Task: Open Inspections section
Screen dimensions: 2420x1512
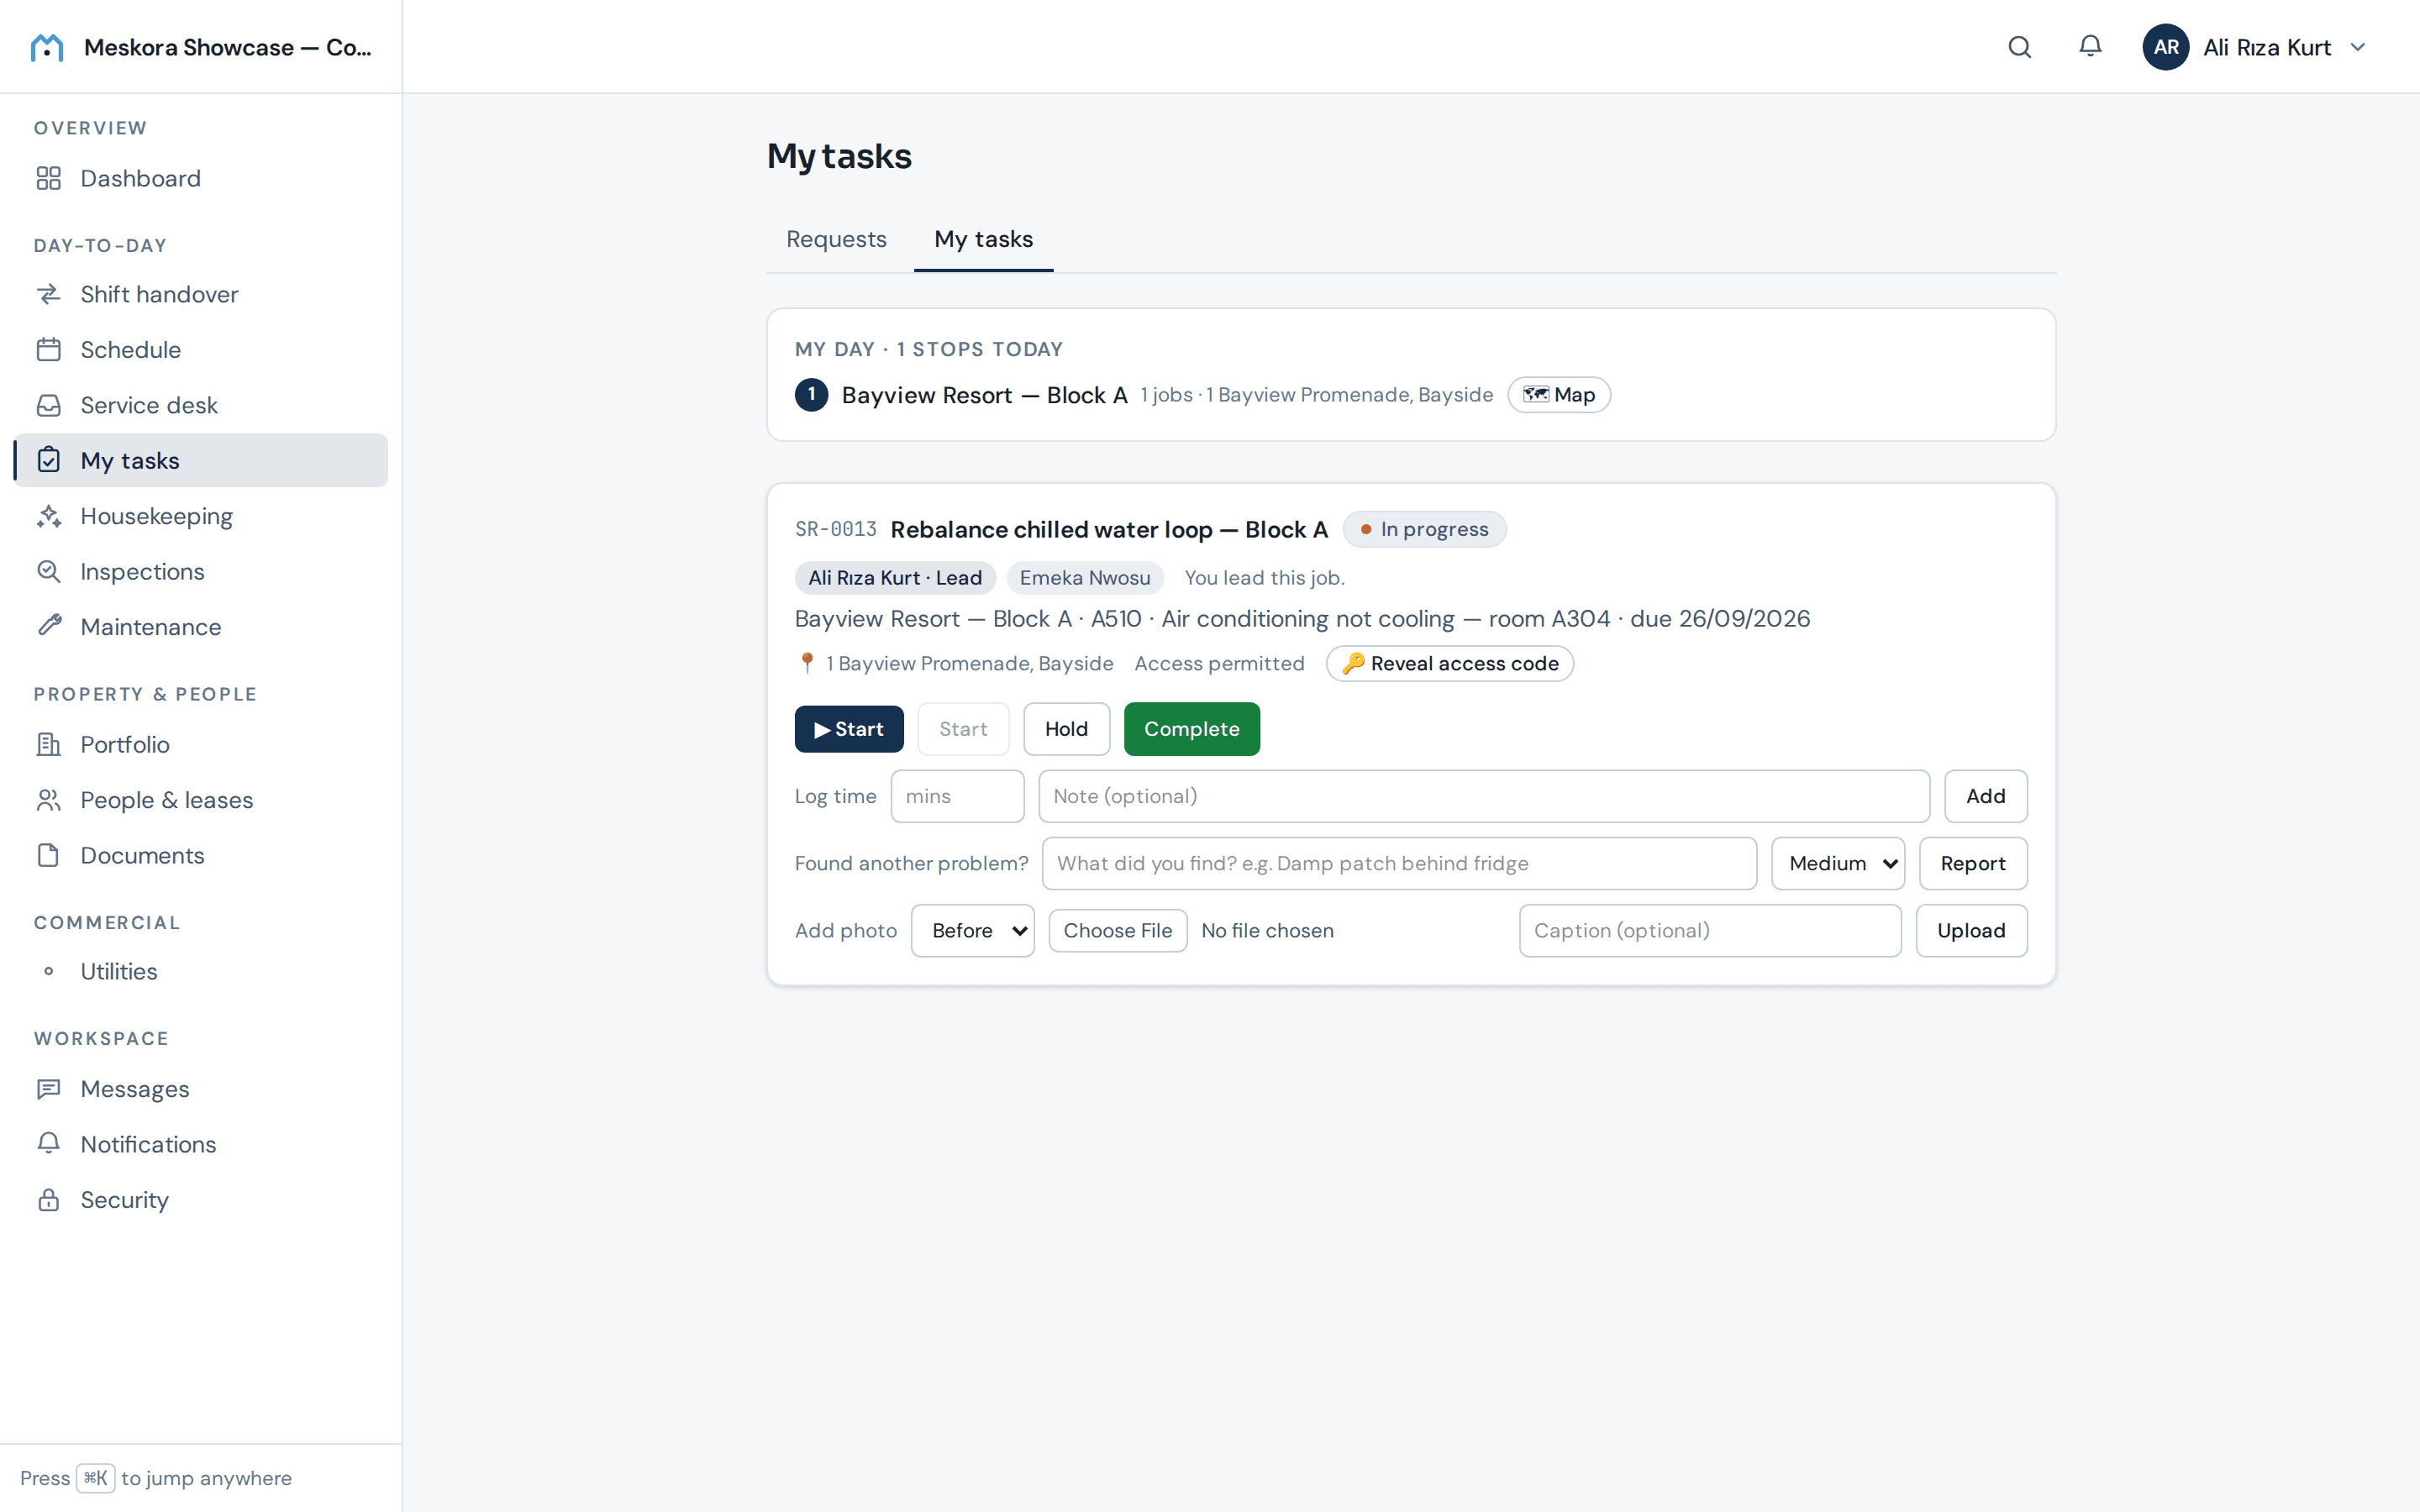Action: [x=201, y=571]
